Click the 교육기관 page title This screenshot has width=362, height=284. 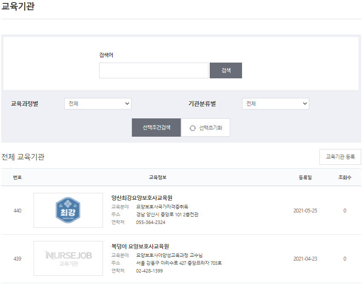(18, 6)
